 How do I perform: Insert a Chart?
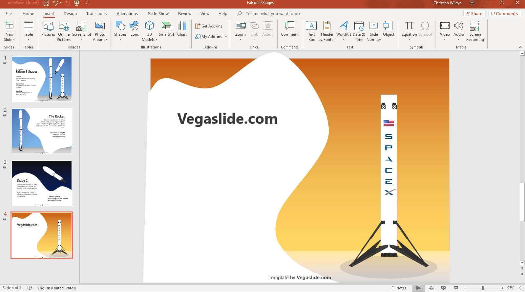(182, 29)
